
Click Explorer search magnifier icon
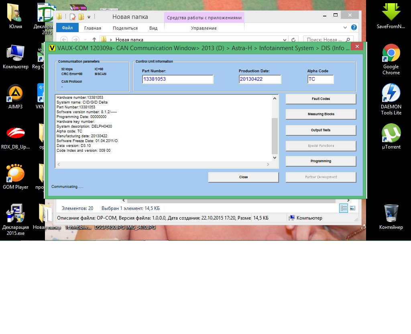(348, 40)
